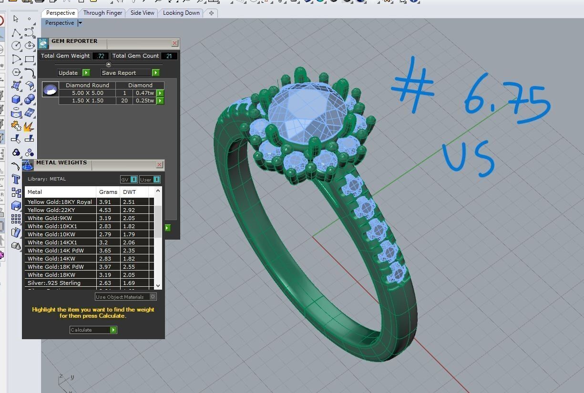The width and height of the screenshot is (584, 393).
Task: Select the Boolean union spheres tool
Action: pyautogui.click(x=30, y=99)
